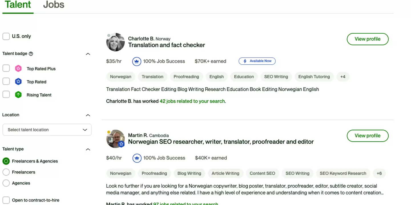Click the pink Top Rated Plus badge icon
Screen dimensions: 411x205
18,69
